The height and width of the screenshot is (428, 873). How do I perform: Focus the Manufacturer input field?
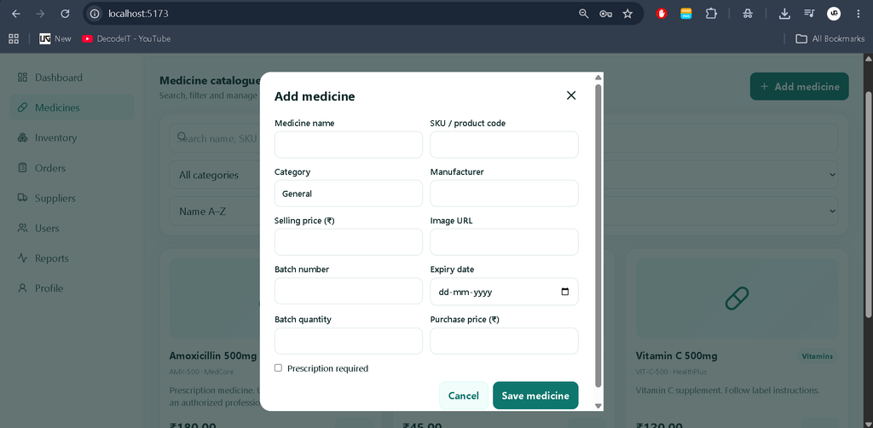point(504,194)
